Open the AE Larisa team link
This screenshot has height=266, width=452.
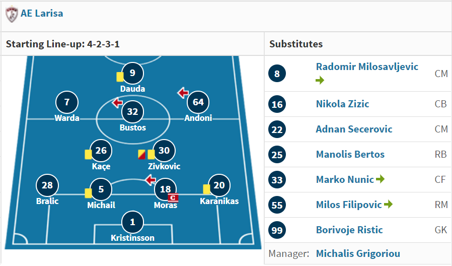tap(42, 13)
